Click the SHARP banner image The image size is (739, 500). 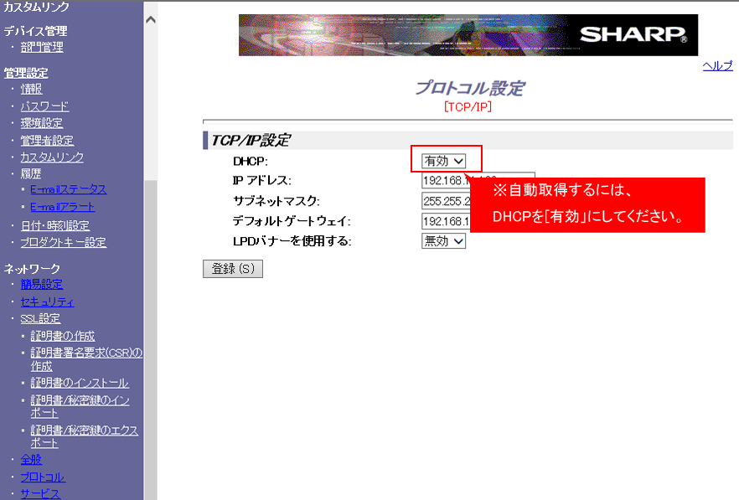(468, 35)
